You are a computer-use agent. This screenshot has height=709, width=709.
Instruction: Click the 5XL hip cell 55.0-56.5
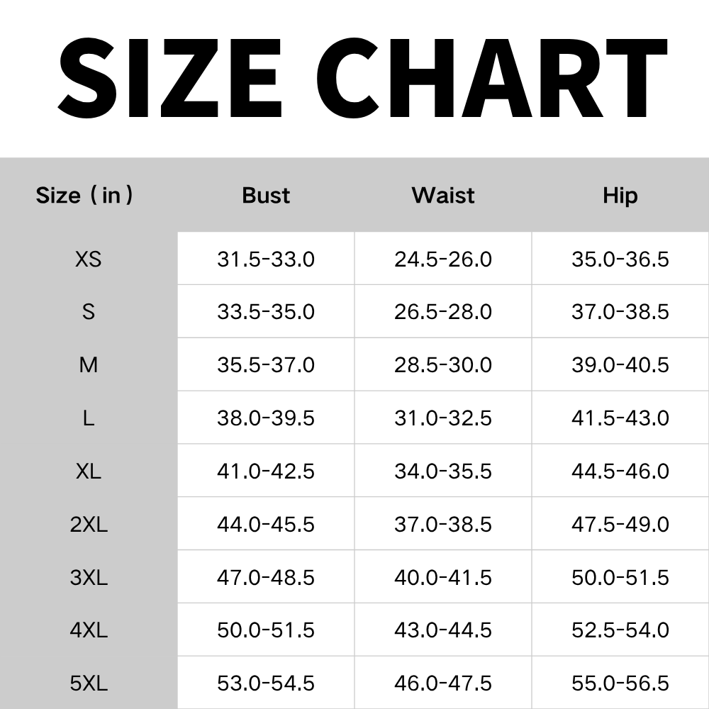click(620, 683)
